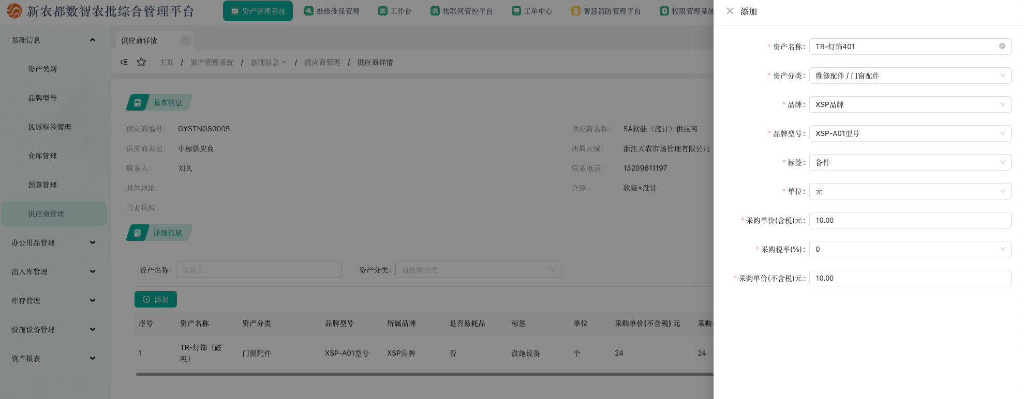The image size is (1024, 399).
Task: Click the green 添加 button
Action: (156, 299)
